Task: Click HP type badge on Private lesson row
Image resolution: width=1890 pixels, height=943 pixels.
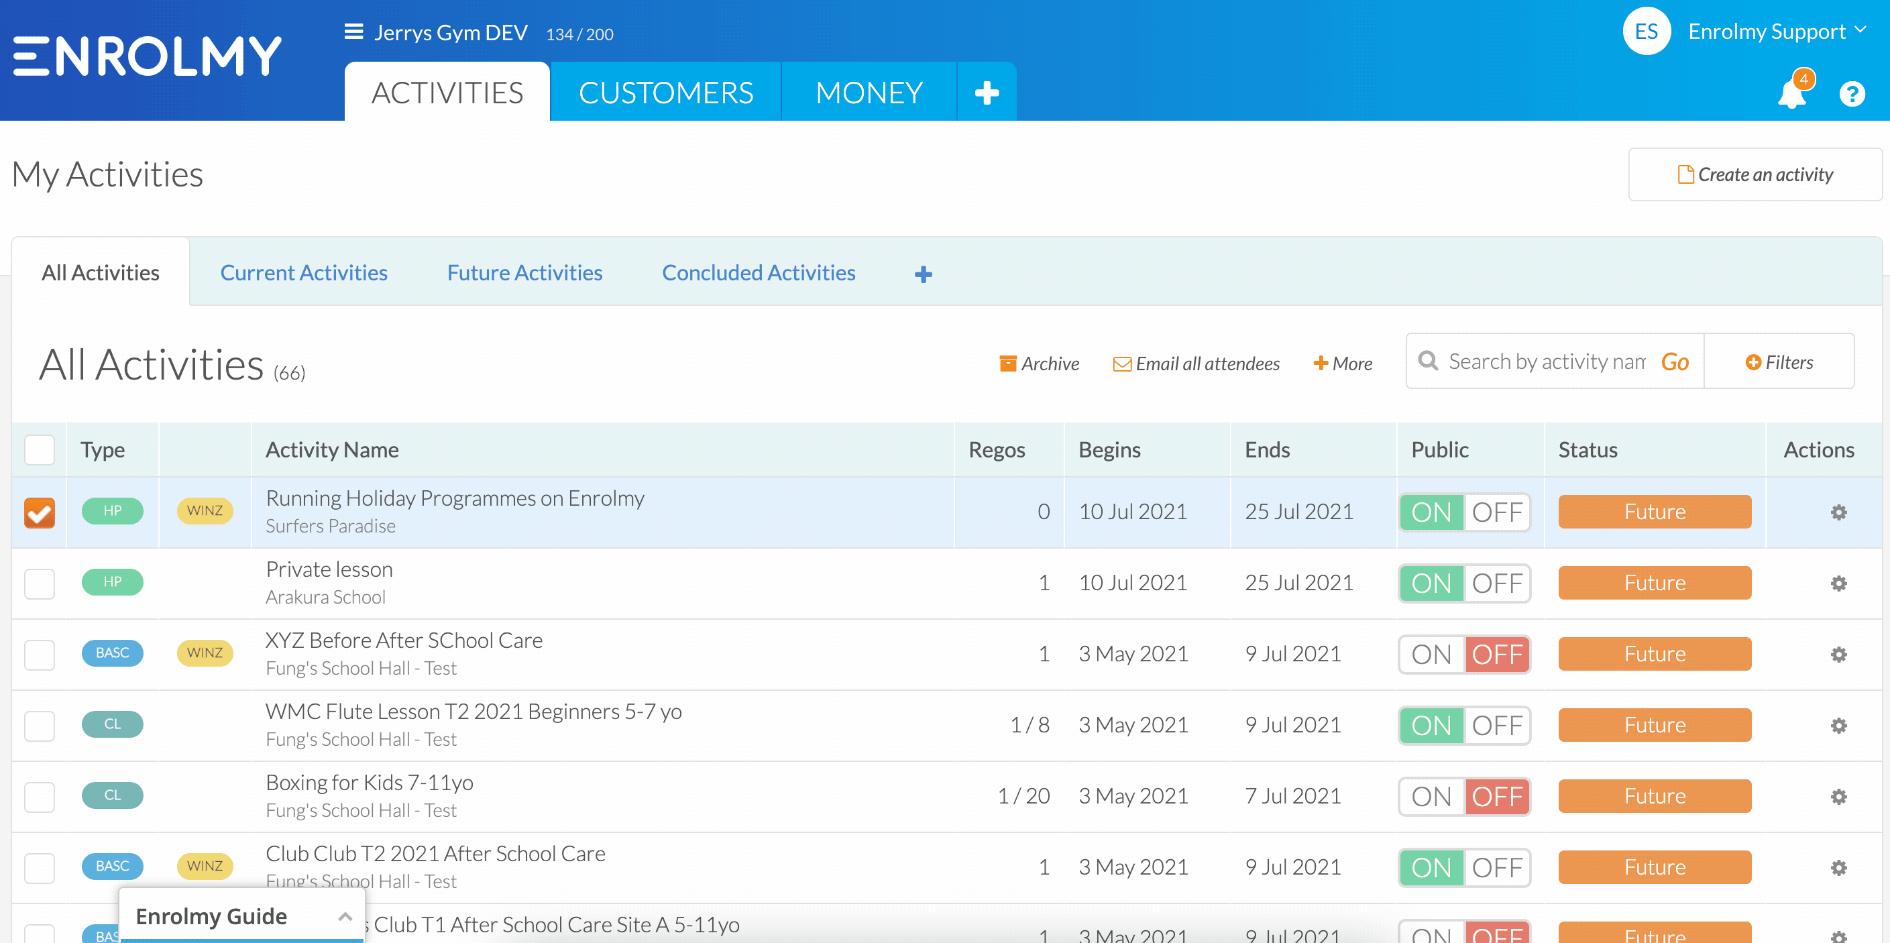Action: coord(112,582)
